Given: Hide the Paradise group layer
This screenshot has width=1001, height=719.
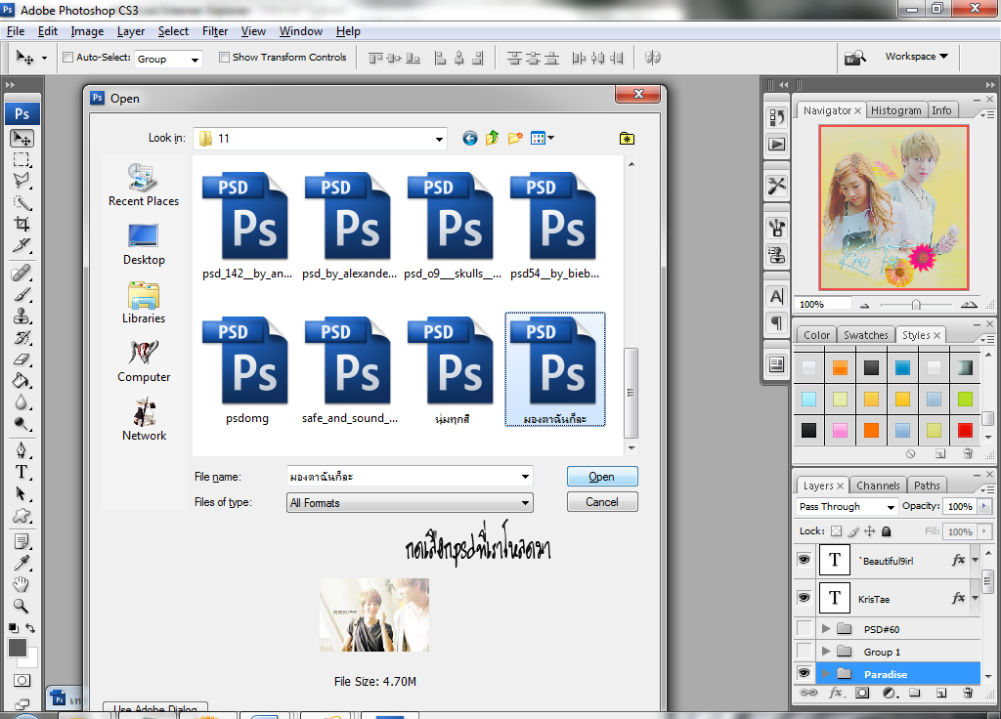Looking at the screenshot, I should 804,674.
